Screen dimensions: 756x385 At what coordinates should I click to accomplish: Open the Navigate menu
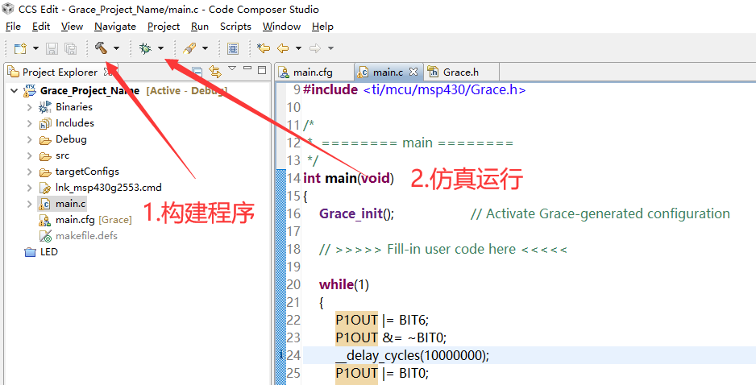point(115,27)
